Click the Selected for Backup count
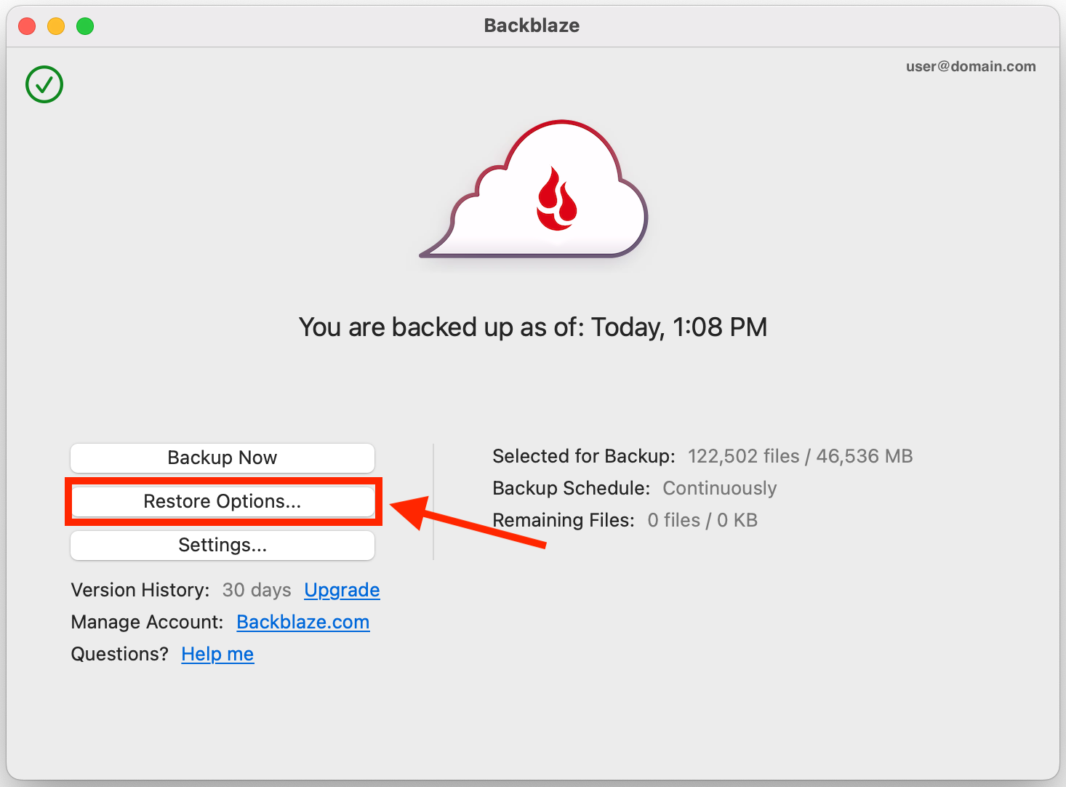 pyautogui.click(x=800, y=456)
